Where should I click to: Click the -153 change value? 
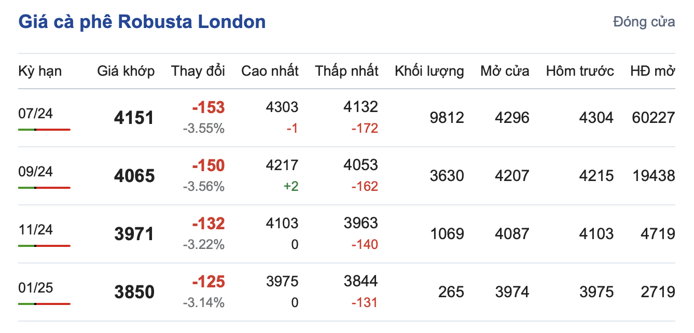tap(208, 108)
